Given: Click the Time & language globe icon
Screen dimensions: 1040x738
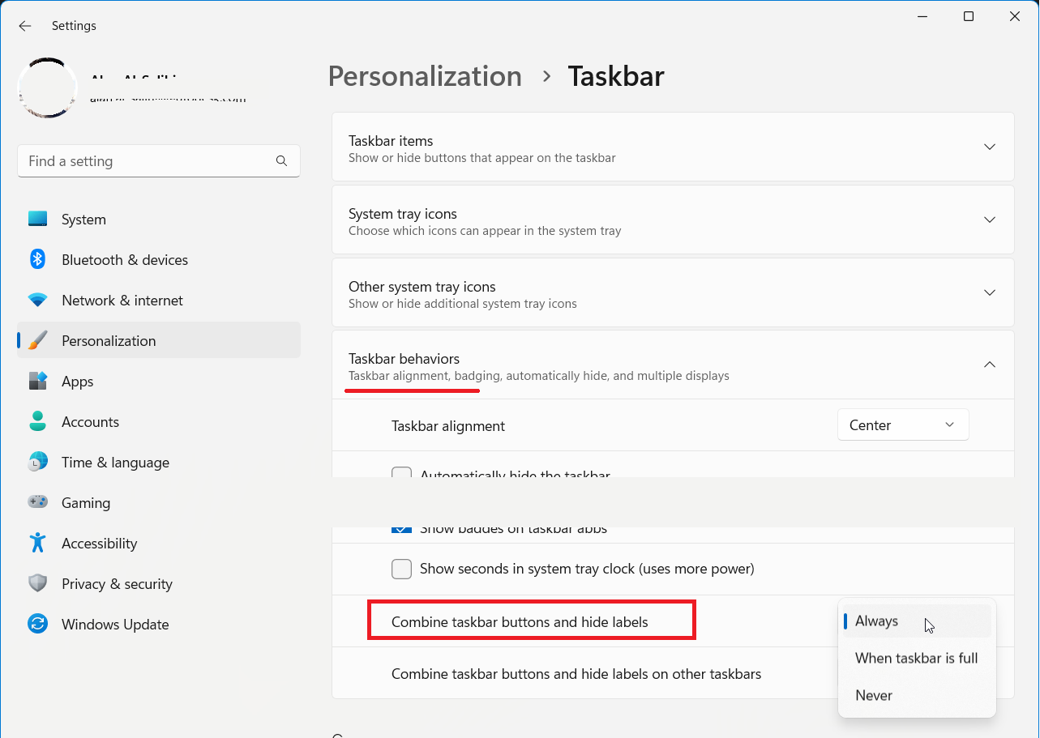Looking at the screenshot, I should pyautogui.click(x=38, y=463).
